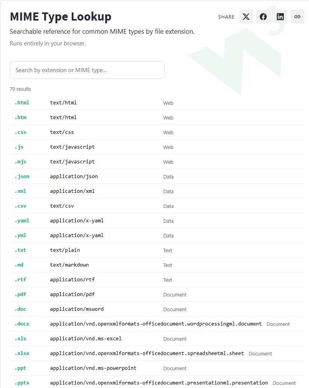Click the application/msword MIME type
The width and height of the screenshot is (309, 388).
77,309
